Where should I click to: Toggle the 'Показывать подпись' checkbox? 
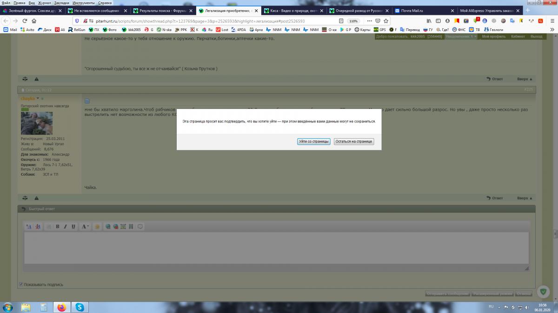pyautogui.click(x=21, y=284)
